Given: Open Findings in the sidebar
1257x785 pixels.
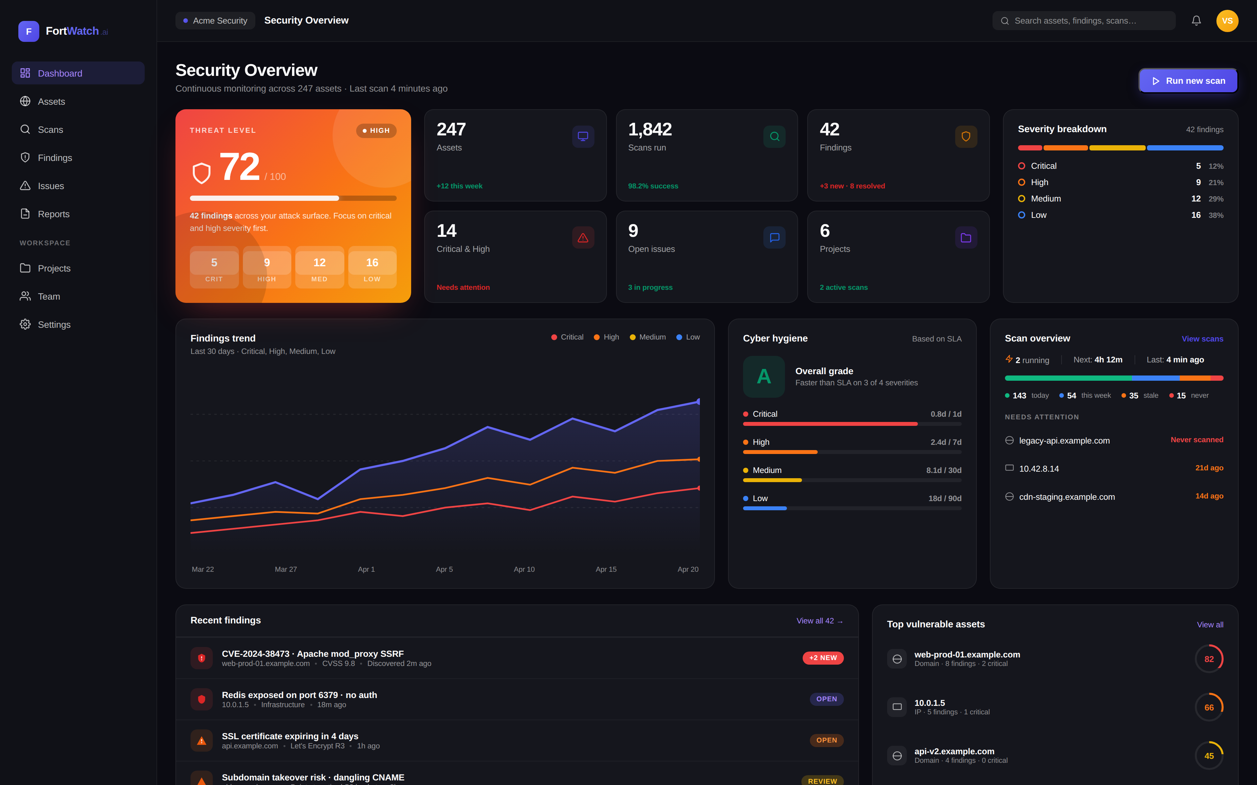Looking at the screenshot, I should [55, 158].
